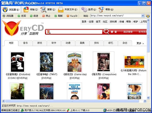Select the 杂志 (Magazines) tab

[x=125, y=43]
